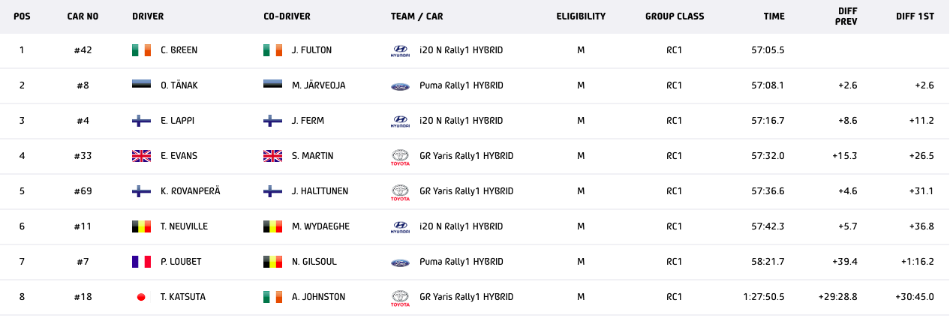The width and height of the screenshot is (950, 318).
Task: Click the Hyundai logo in Breen's row
Action: click(401, 51)
